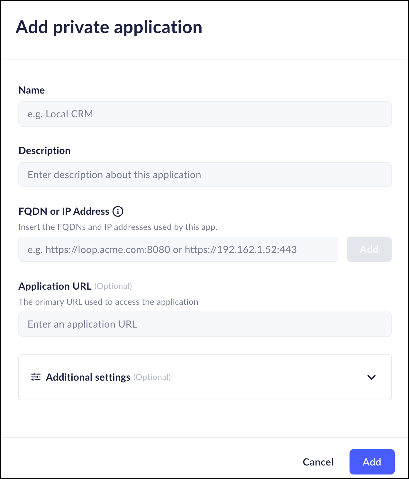Viewport: 409px width, 479px height.
Task: Expand Additional settings using the chevron arrow
Action: (371, 377)
